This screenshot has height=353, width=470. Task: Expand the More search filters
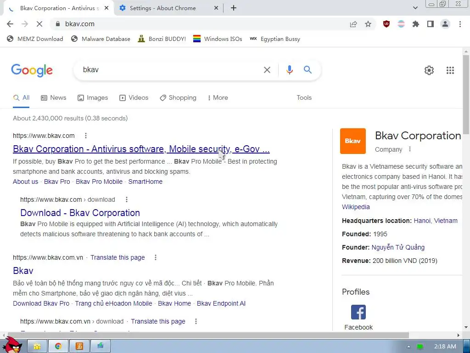[218, 98]
